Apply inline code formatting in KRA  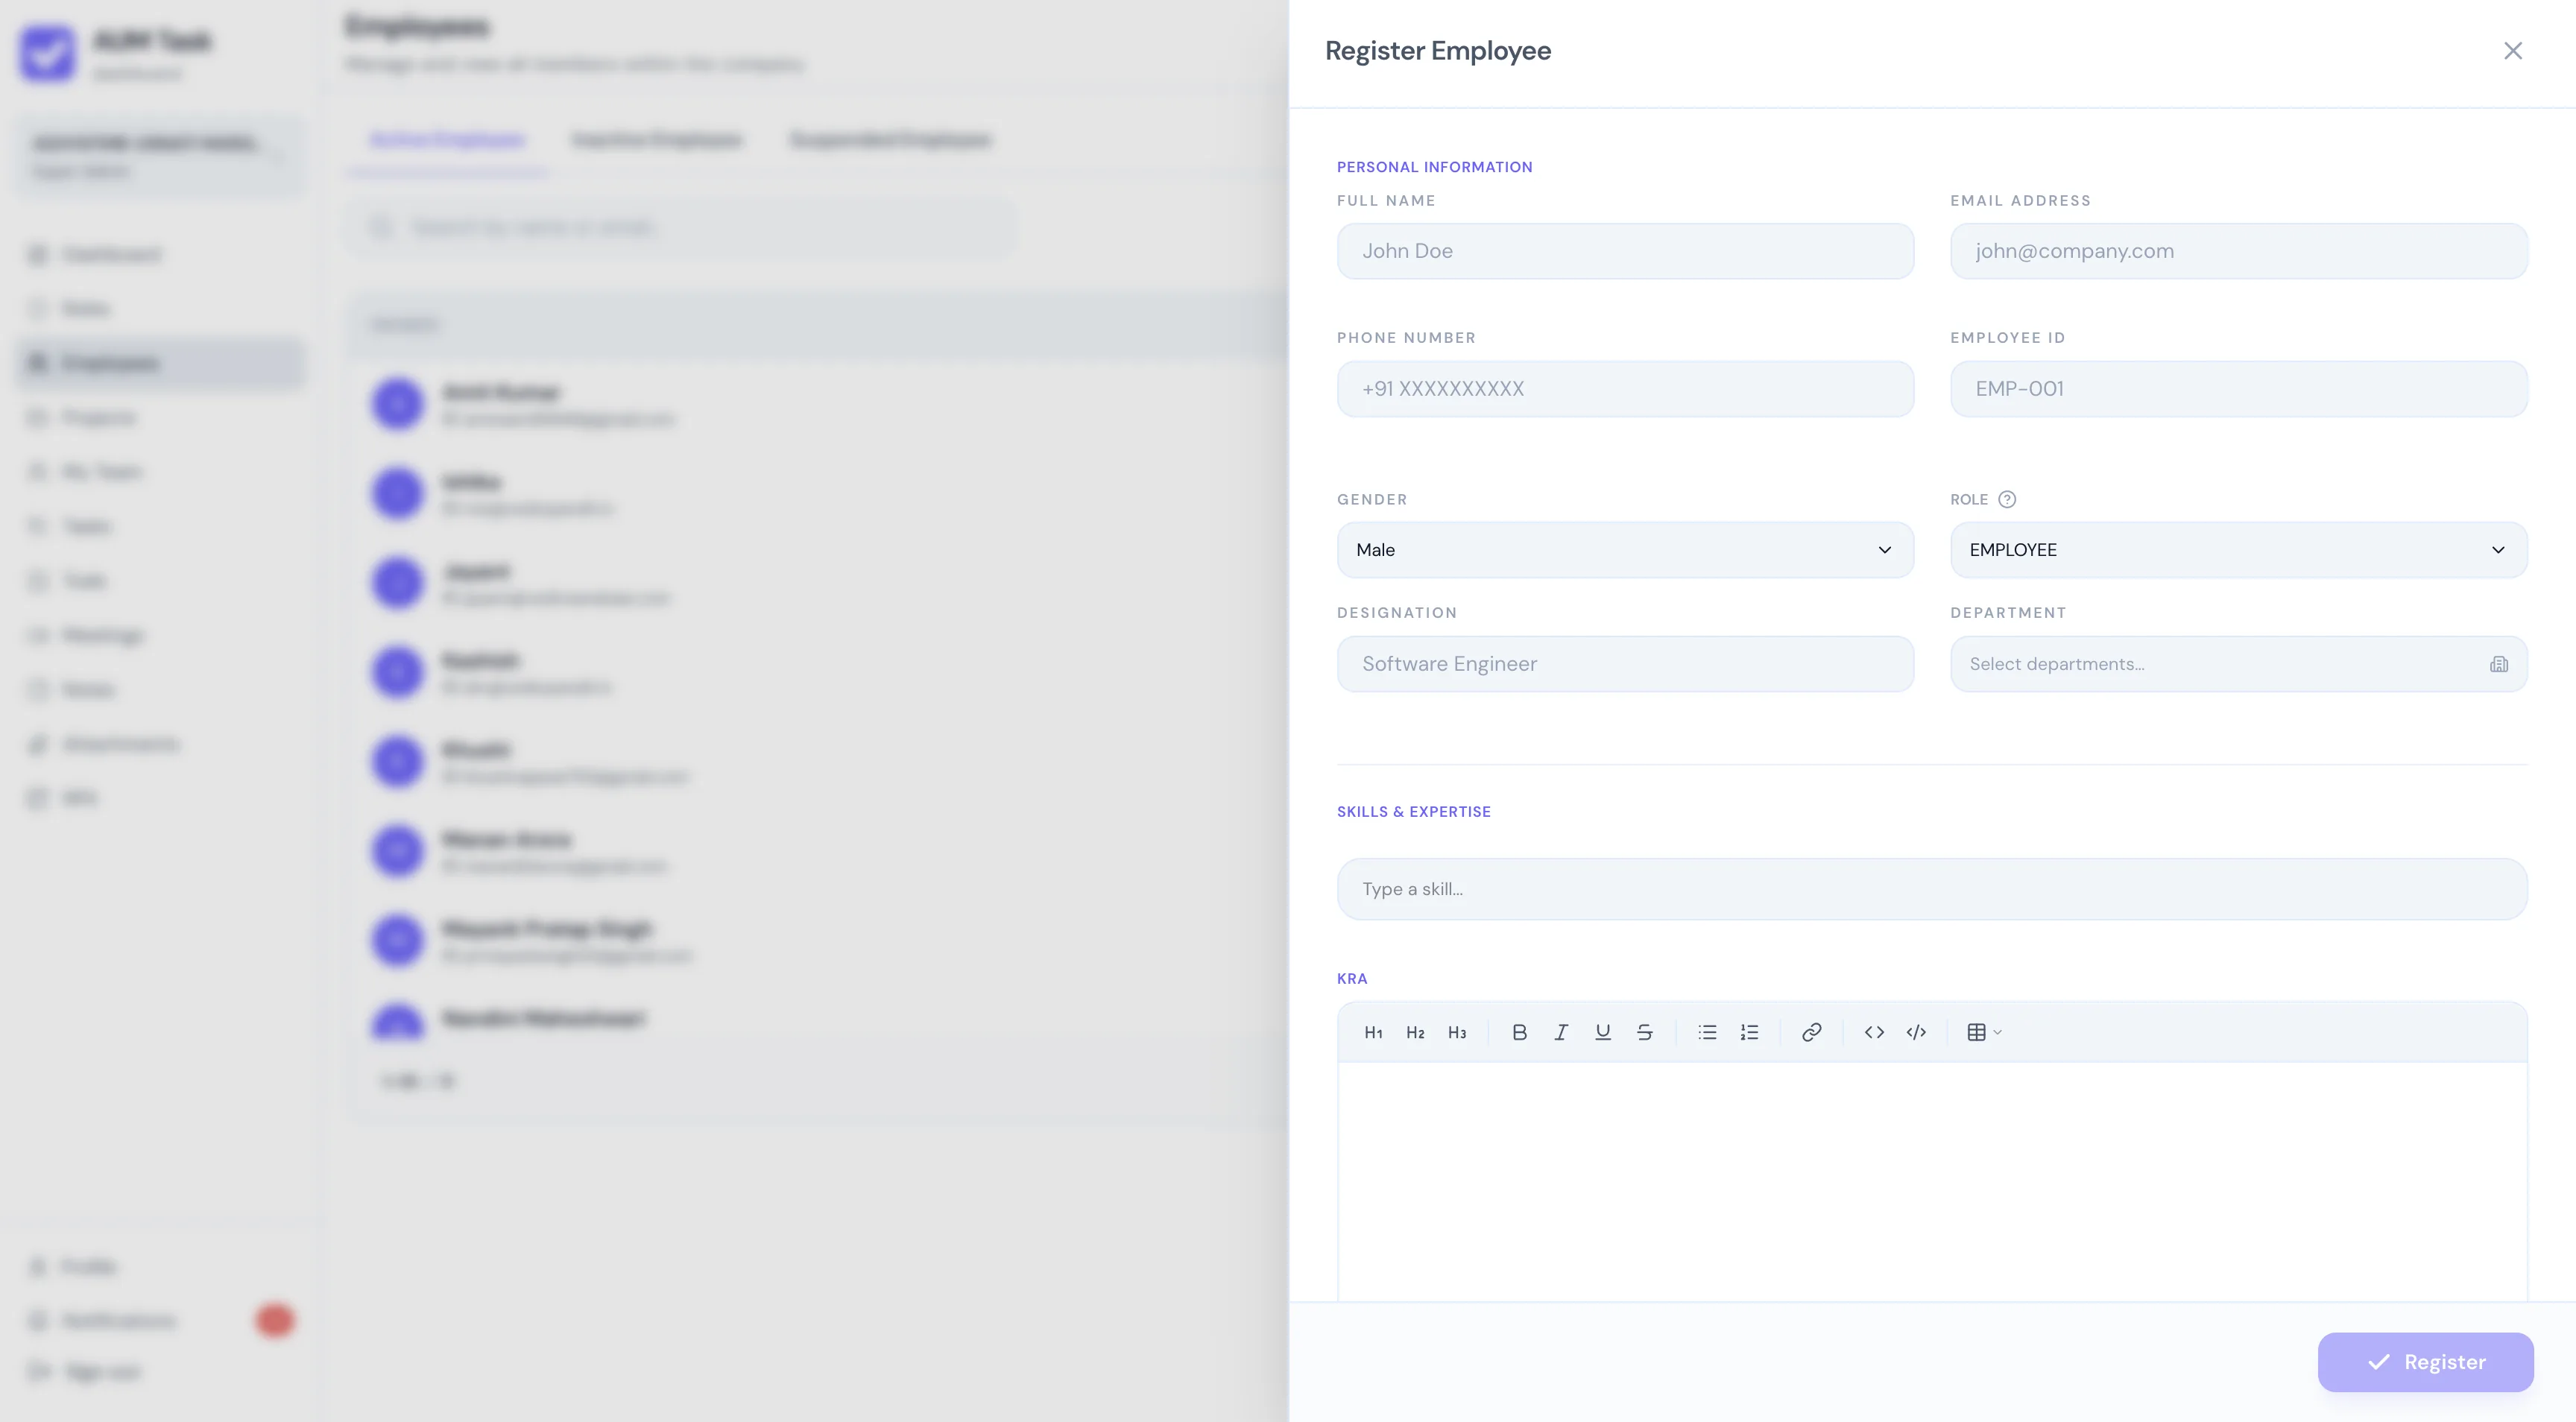click(1874, 1032)
